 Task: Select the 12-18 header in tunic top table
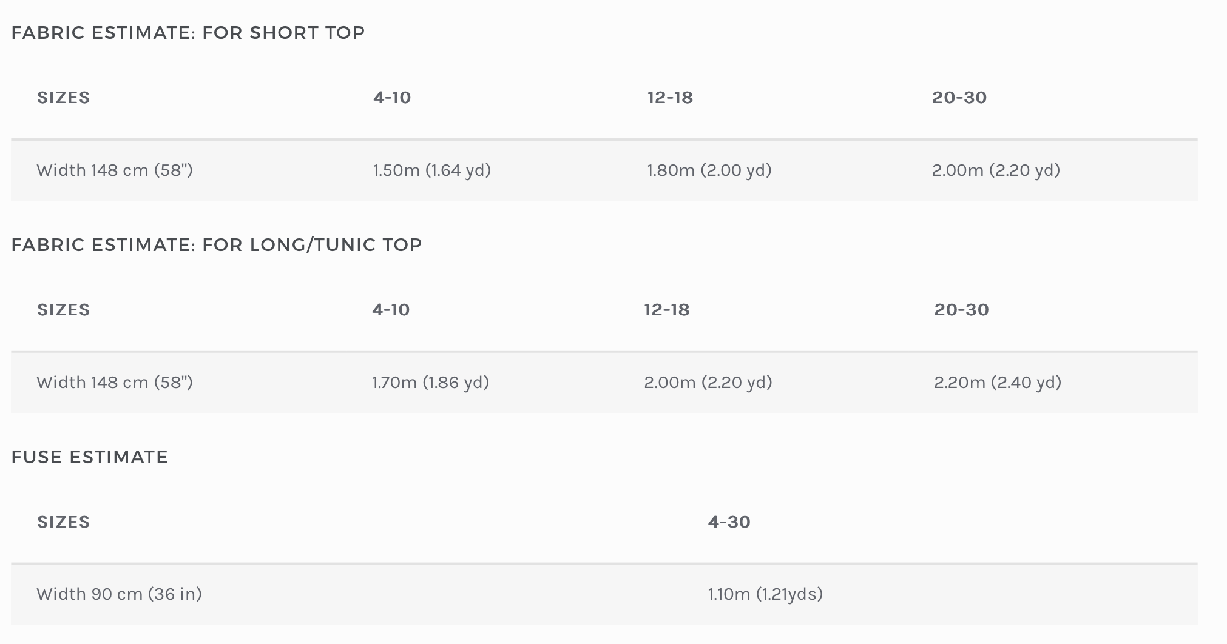667,309
